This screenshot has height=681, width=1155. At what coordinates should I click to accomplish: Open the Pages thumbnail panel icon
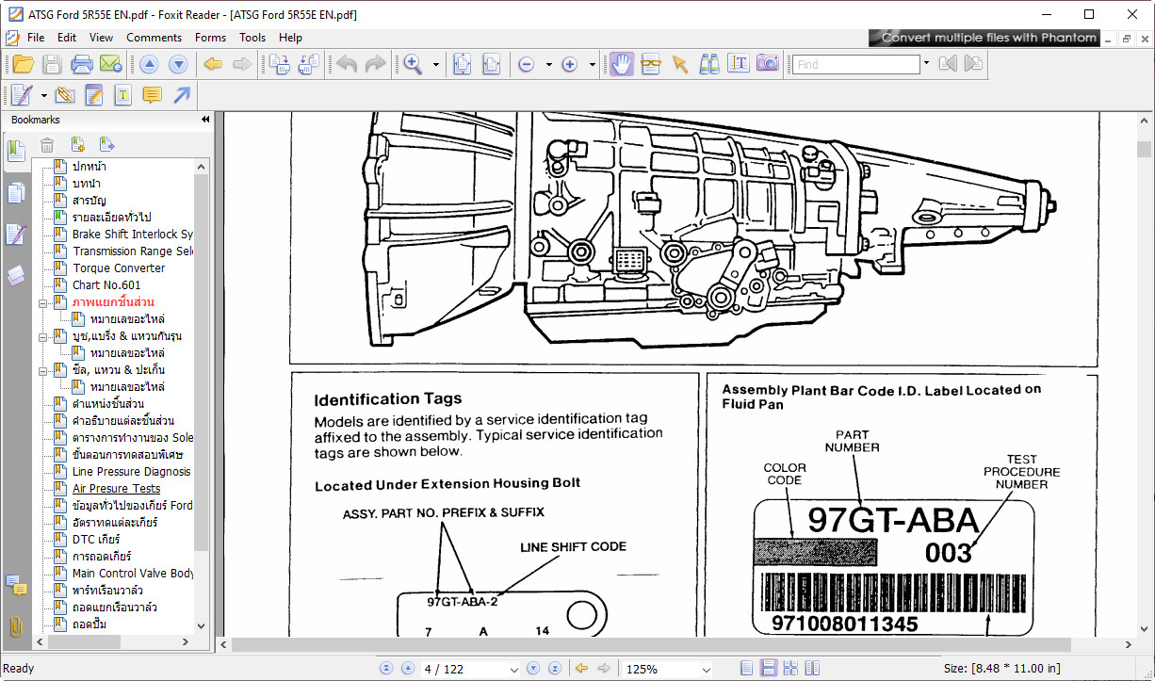coord(16,193)
